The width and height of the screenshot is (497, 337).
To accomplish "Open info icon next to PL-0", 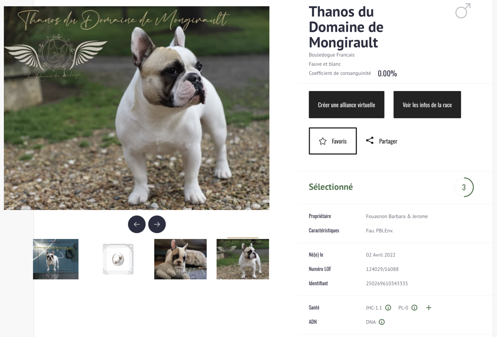I will (414, 308).
